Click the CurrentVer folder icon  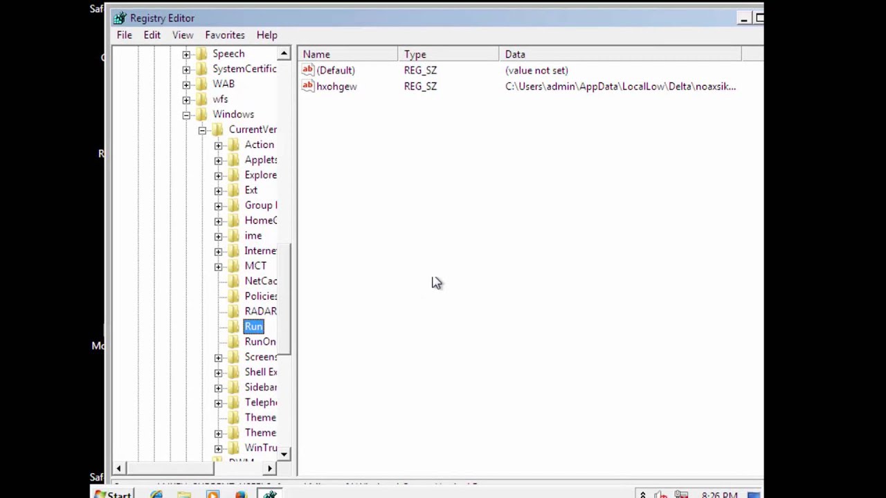pos(217,129)
